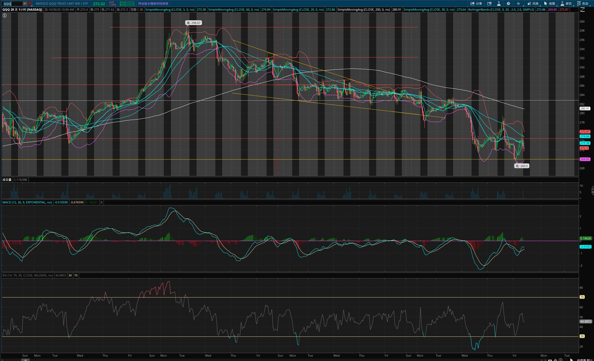Click the ask price 卖方价 272.33 text
This screenshot has width=594, height=361.
coord(127,5)
